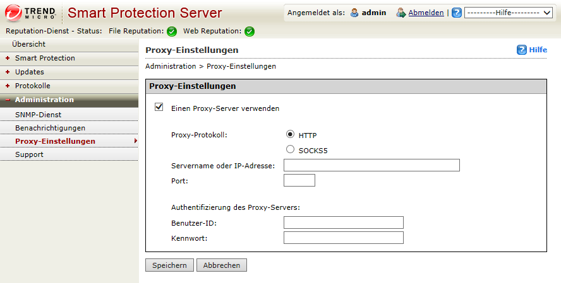
Task: Open the SNMP-Dienst menu item
Action: point(38,115)
